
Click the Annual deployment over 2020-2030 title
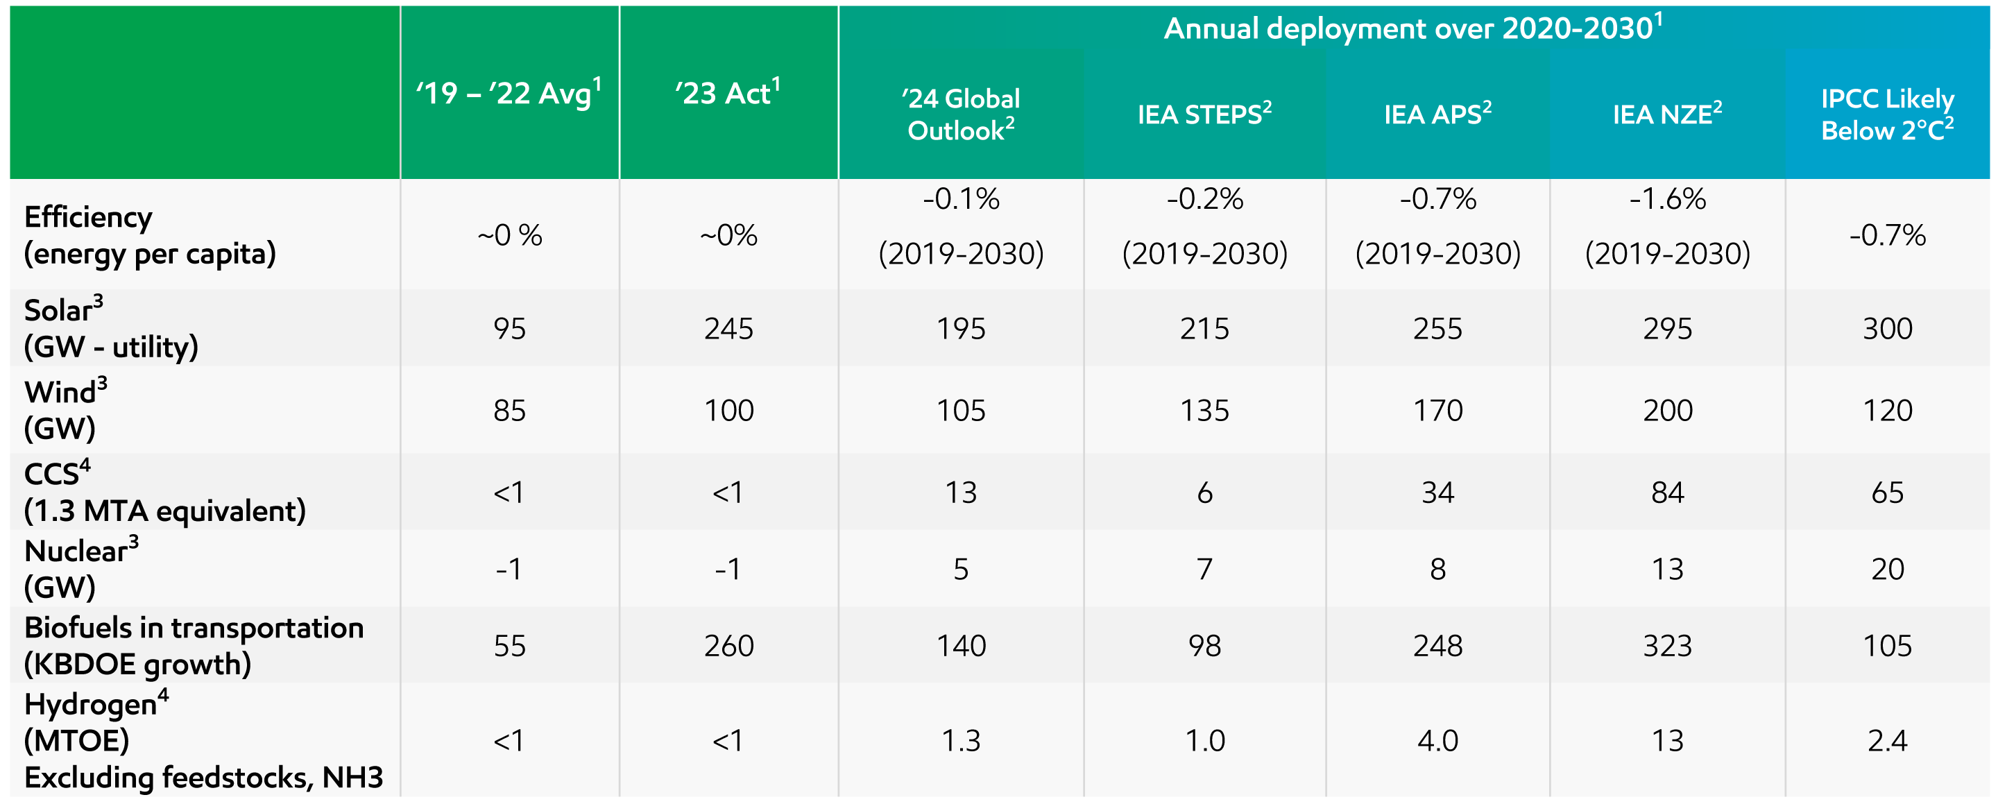[x=1412, y=28]
